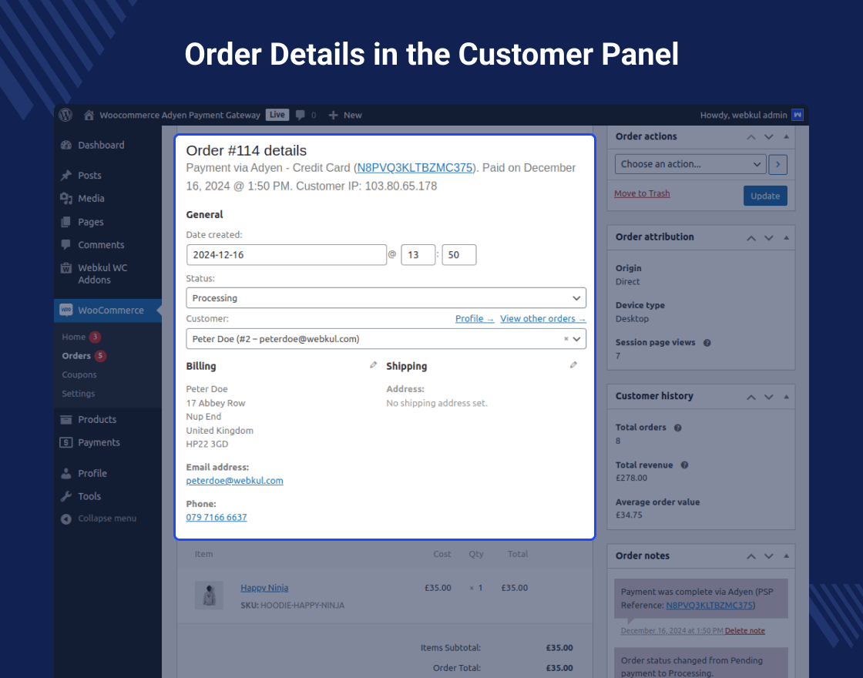The width and height of the screenshot is (863, 678).
Task: Click the Pages icon in sidebar
Action: tap(66, 222)
